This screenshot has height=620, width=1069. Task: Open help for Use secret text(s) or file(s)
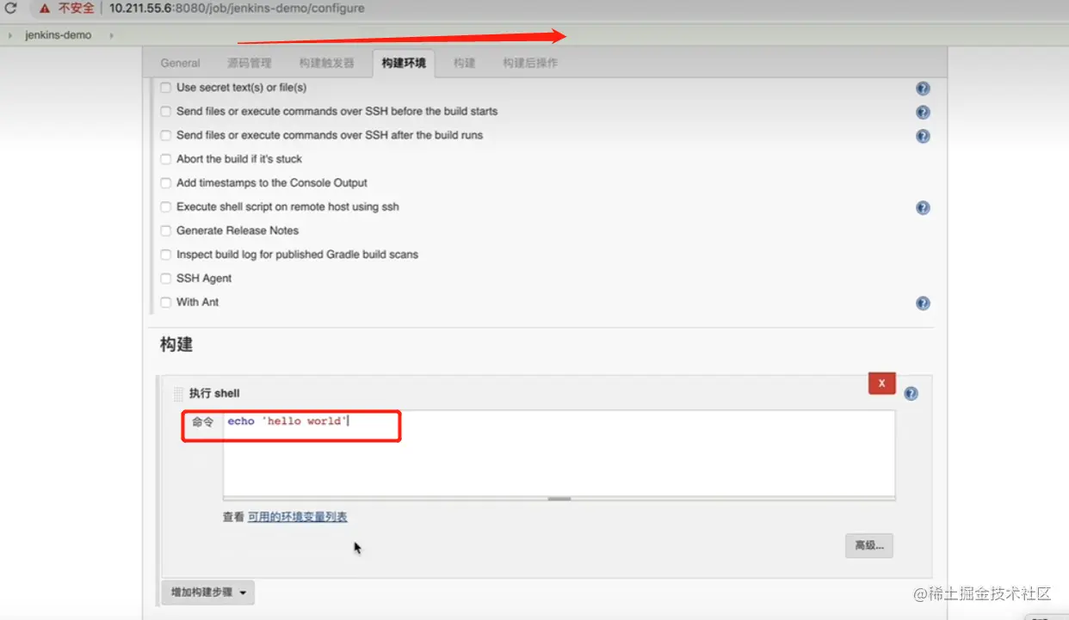click(923, 88)
